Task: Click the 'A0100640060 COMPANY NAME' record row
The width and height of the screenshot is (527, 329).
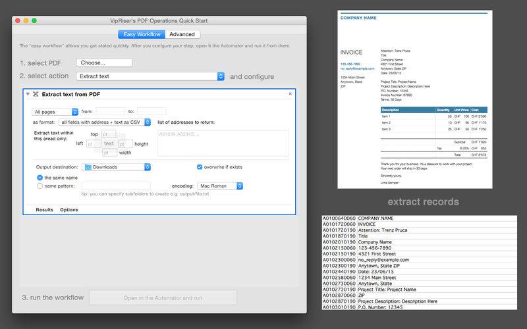Action: (x=420, y=218)
